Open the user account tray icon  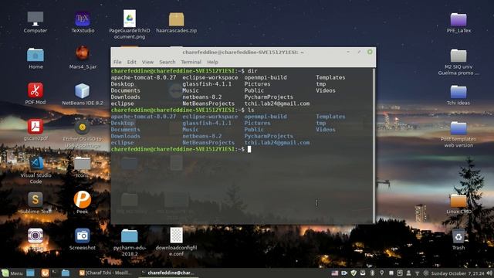(408, 273)
